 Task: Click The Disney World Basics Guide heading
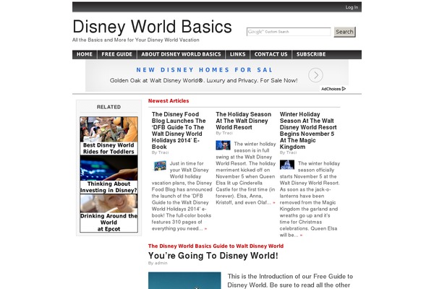coord(216,246)
